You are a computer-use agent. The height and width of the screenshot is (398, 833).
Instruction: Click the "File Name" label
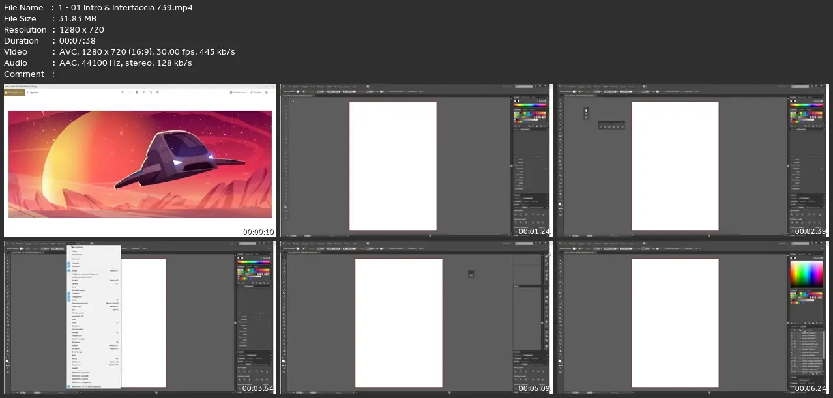(x=23, y=8)
